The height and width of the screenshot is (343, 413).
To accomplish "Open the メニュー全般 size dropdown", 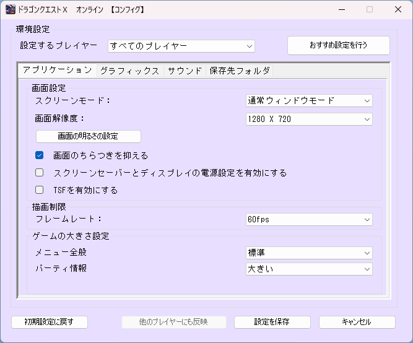I will point(309,253).
